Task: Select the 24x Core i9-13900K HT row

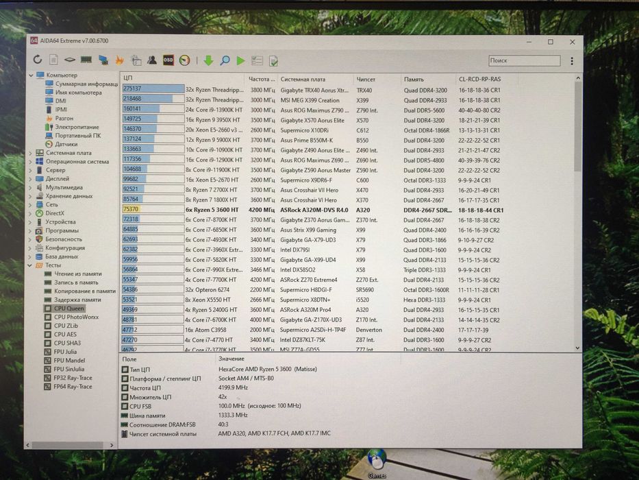Action: tap(312, 110)
